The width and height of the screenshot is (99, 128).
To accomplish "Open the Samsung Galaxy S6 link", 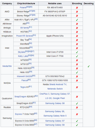I will point(55,111).
